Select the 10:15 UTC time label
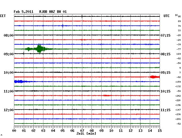 coord(165,91)
